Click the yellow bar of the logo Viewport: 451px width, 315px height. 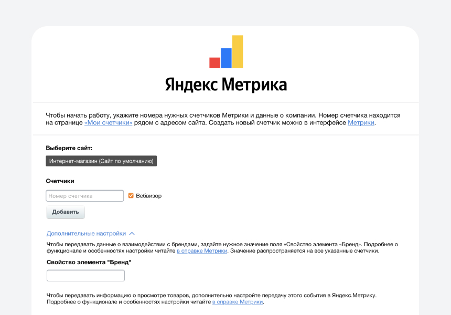[x=237, y=51]
